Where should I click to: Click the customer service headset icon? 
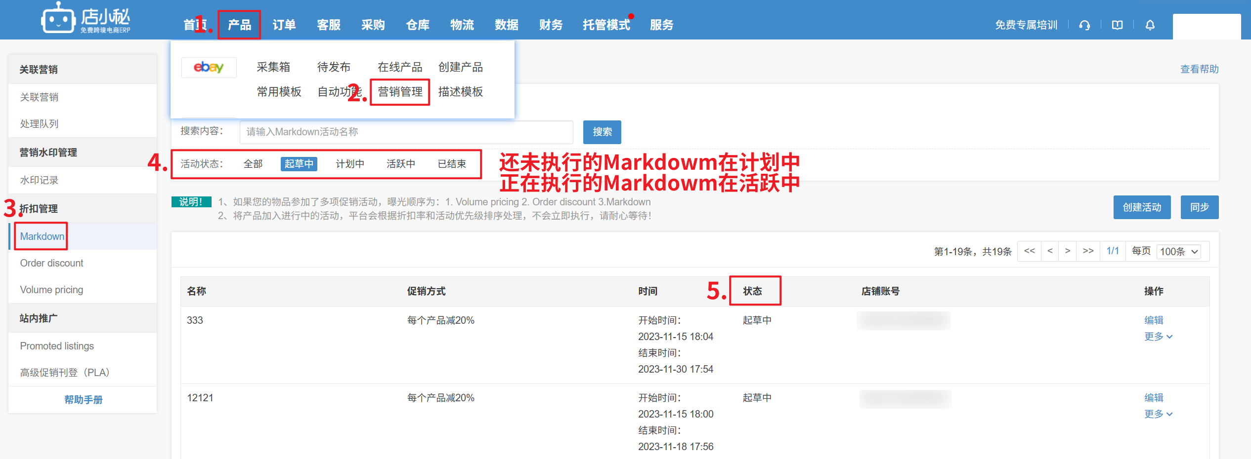pos(1084,25)
